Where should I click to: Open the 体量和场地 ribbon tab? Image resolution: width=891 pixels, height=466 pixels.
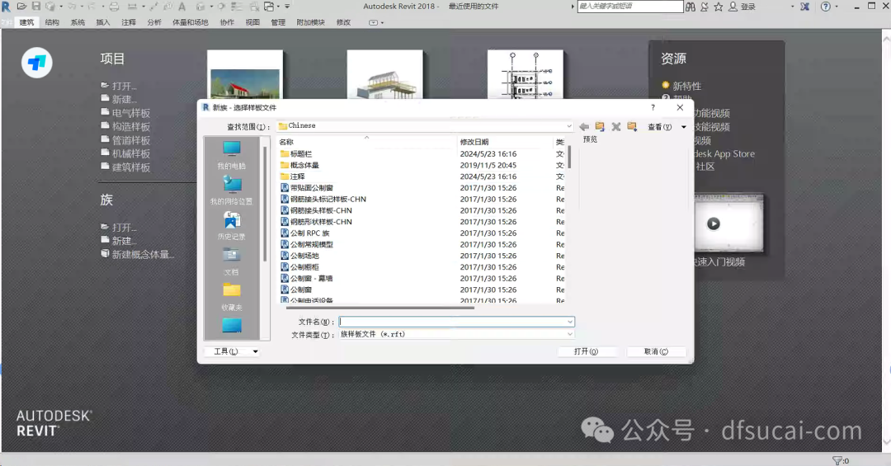191,22
